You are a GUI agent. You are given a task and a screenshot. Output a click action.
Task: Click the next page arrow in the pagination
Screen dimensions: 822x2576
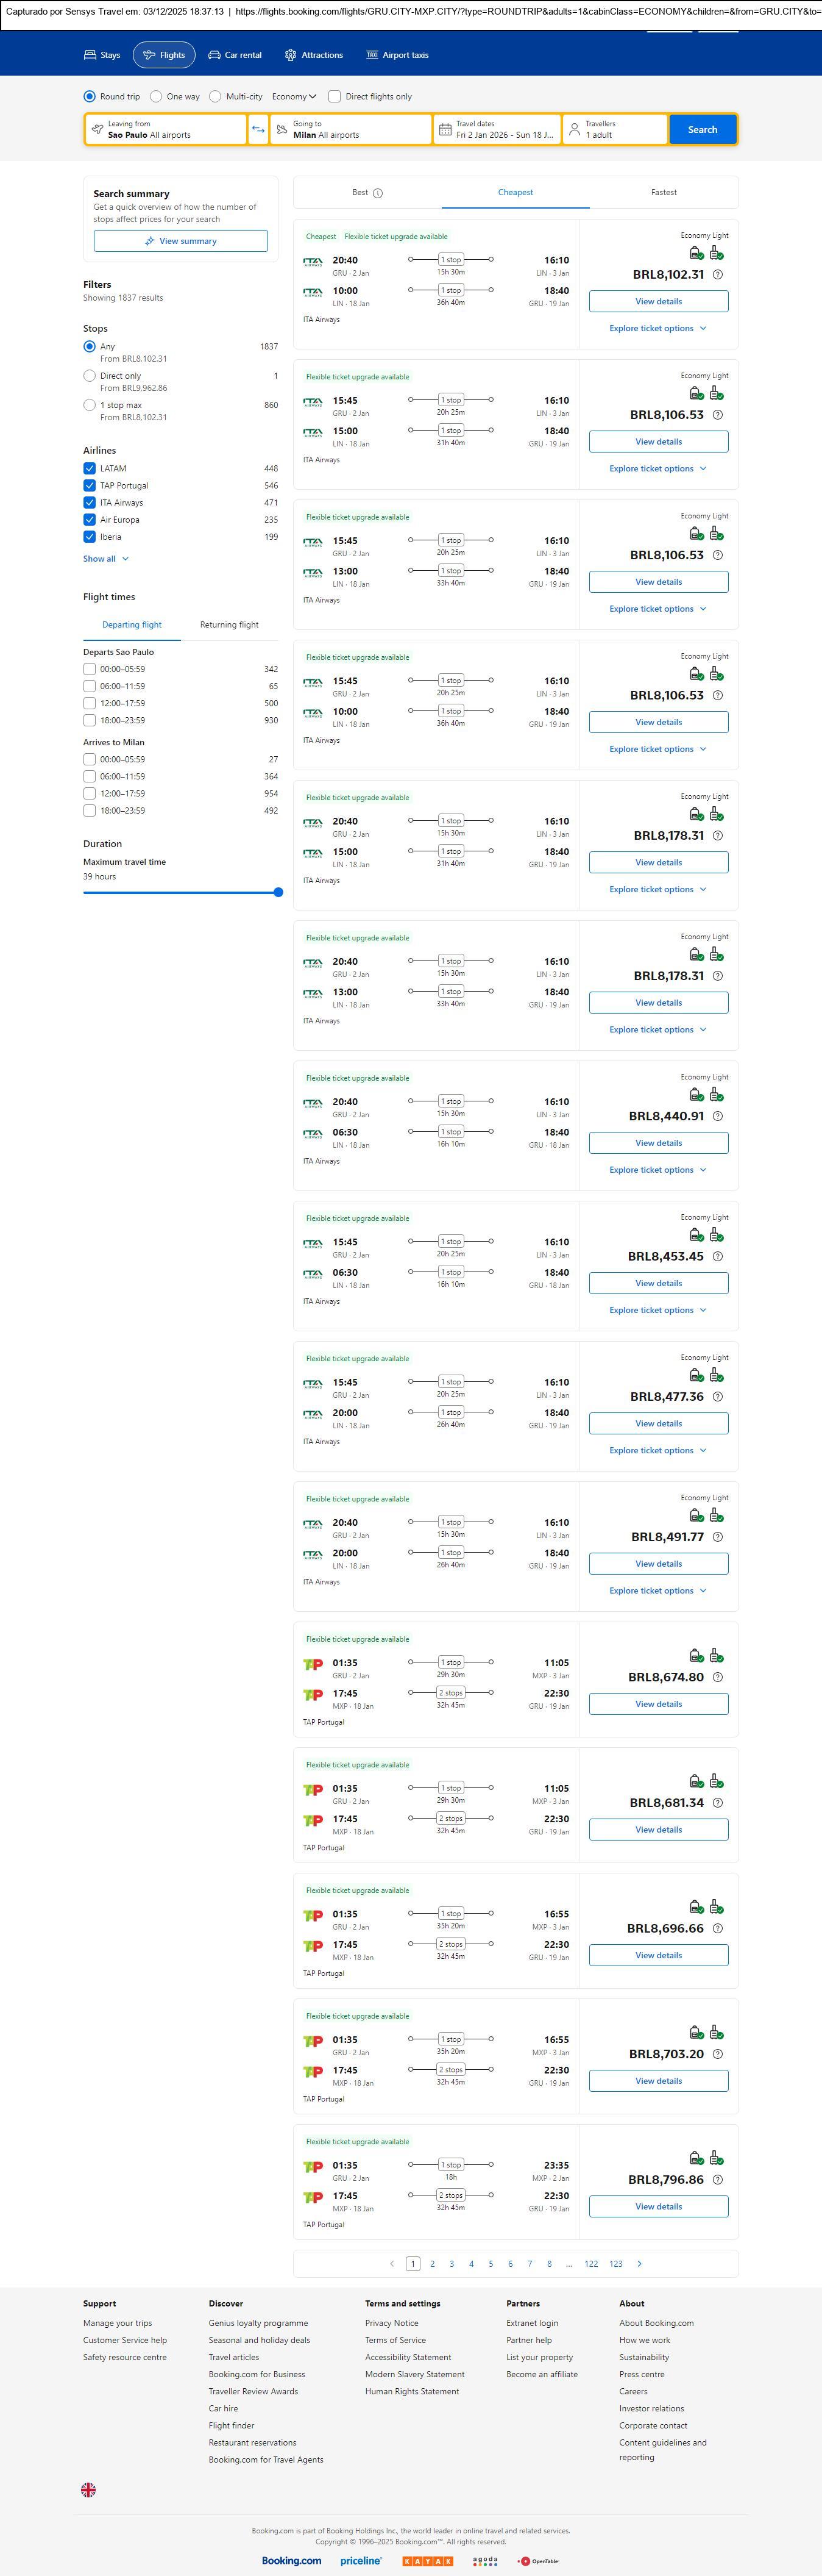tap(639, 2263)
